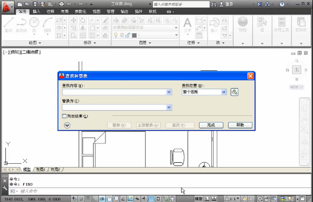Open the 查找内容 dropdown arrow
The height and width of the screenshot is (202, 313).
click(169, 92)
